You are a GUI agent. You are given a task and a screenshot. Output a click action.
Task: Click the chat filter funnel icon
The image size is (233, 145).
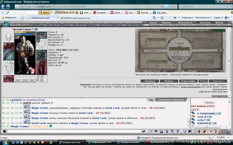pyautogui.click(x=156, y=131)
